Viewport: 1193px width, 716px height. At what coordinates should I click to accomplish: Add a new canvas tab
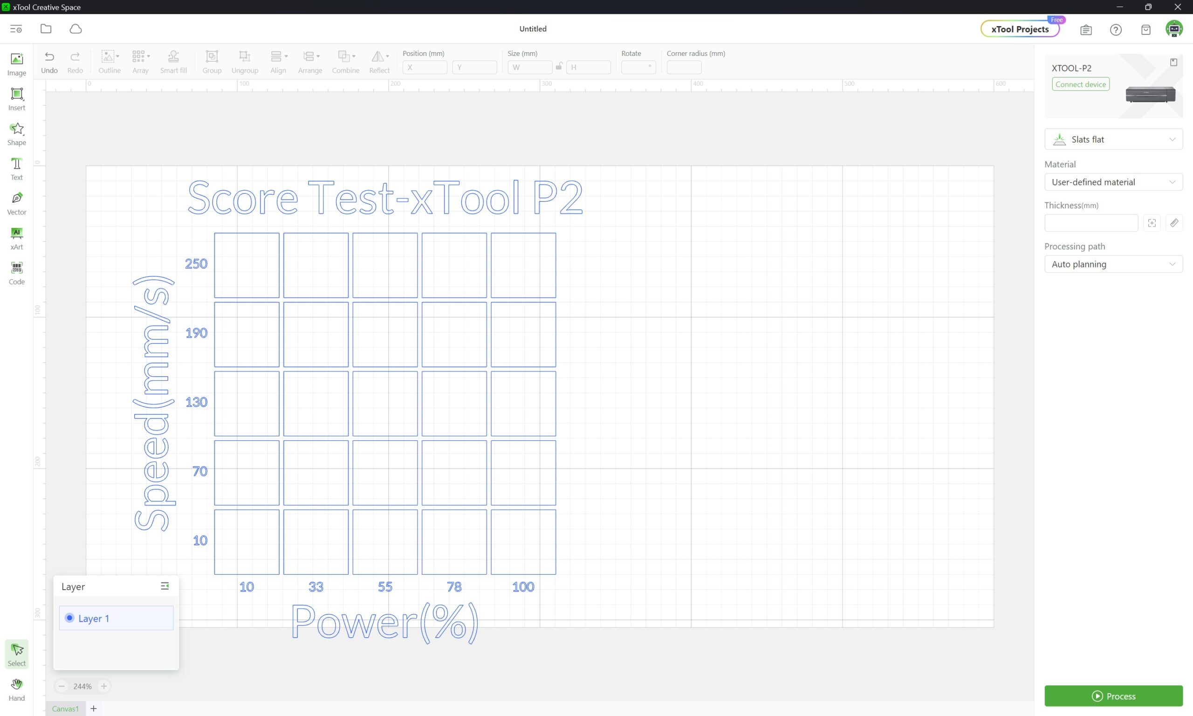coord(94,708)
